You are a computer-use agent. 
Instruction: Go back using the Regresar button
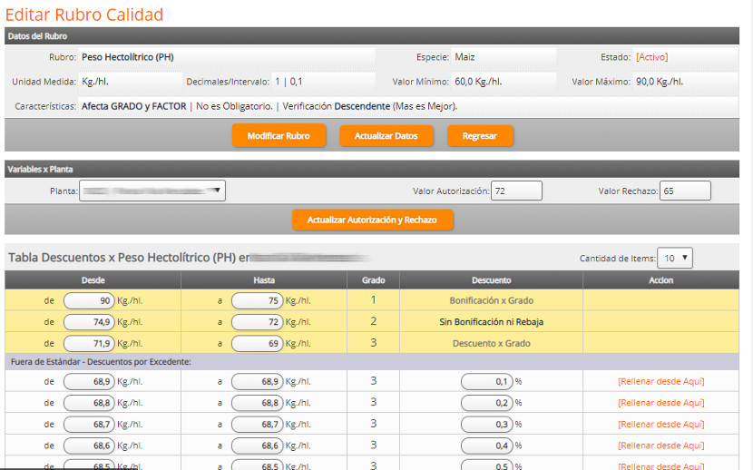pos(479,136)
